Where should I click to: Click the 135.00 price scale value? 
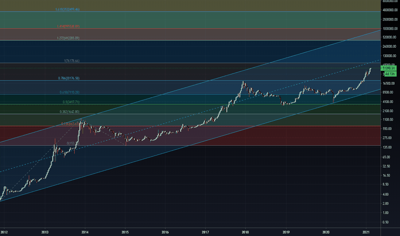387,148
